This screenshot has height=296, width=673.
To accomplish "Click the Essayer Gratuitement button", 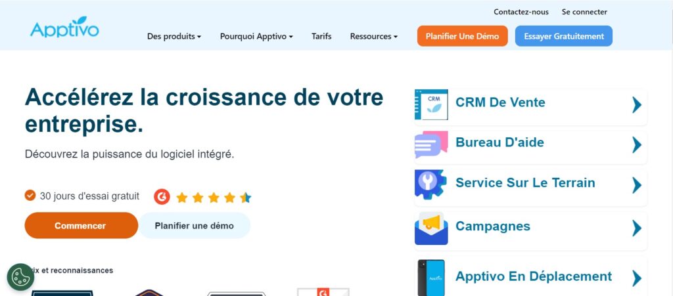I will click(563, 36).
